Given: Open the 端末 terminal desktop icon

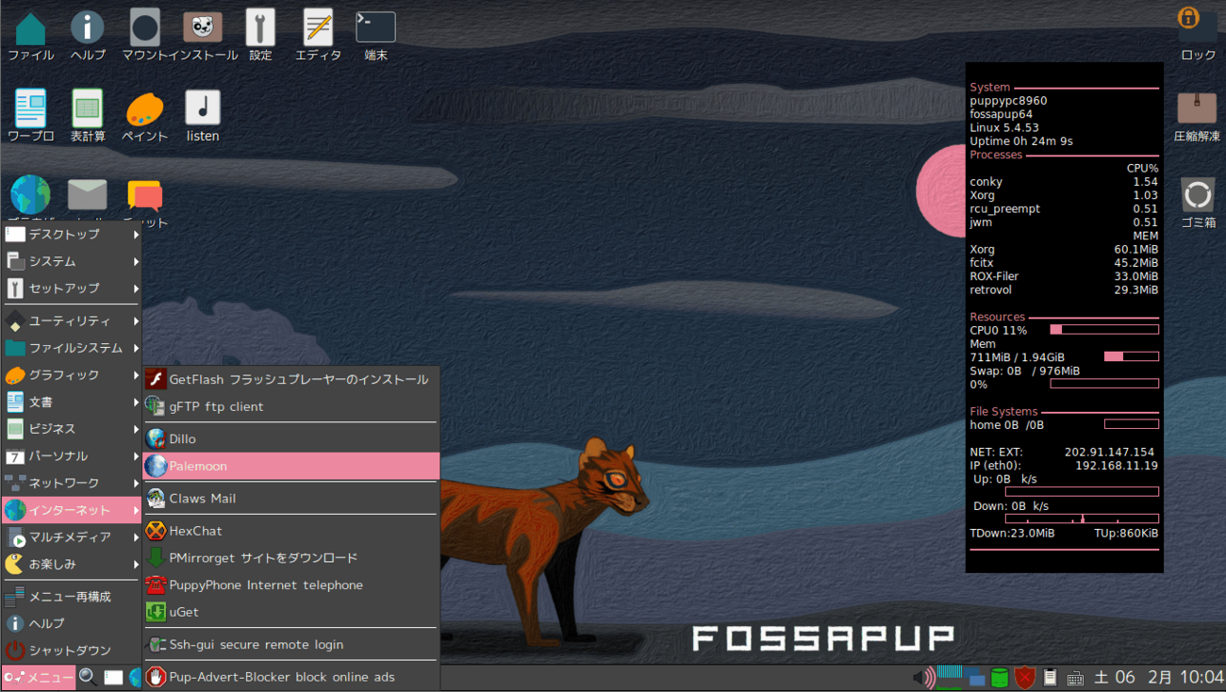Looking at the screenshot, I should (x=375, y=27).
